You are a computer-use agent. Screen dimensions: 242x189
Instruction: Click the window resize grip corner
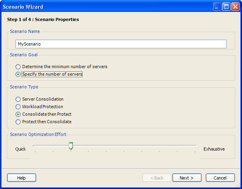[x=238, y=185]
